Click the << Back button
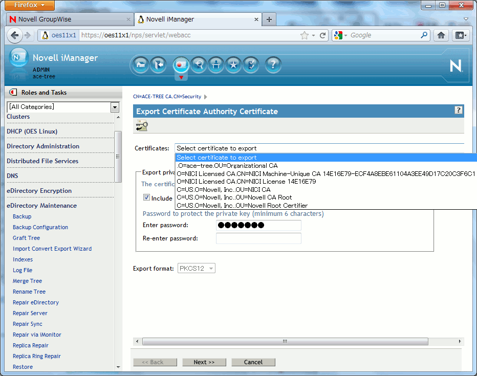 (x=155, y=362)
